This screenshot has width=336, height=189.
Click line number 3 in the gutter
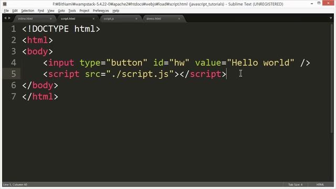point(14,51)
